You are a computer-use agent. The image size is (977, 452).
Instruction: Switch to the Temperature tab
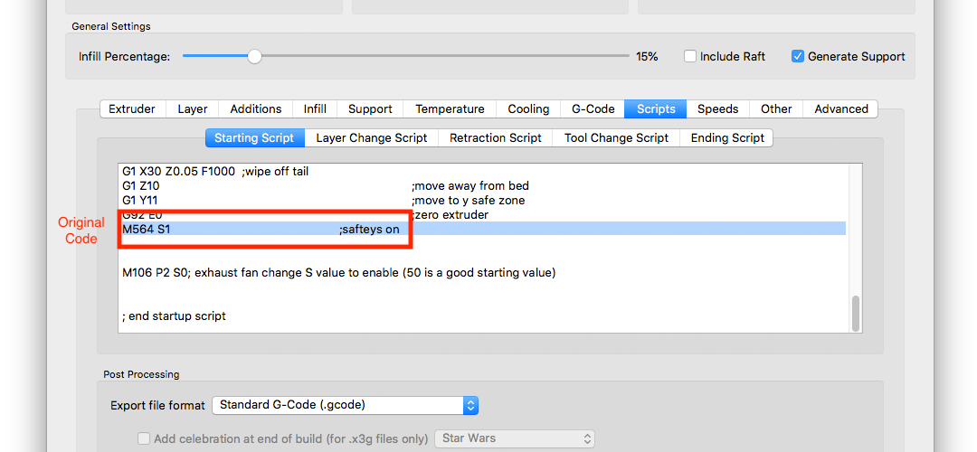tap(450, 108)
